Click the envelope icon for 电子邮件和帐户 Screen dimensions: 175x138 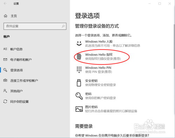[x=5, y=60]
